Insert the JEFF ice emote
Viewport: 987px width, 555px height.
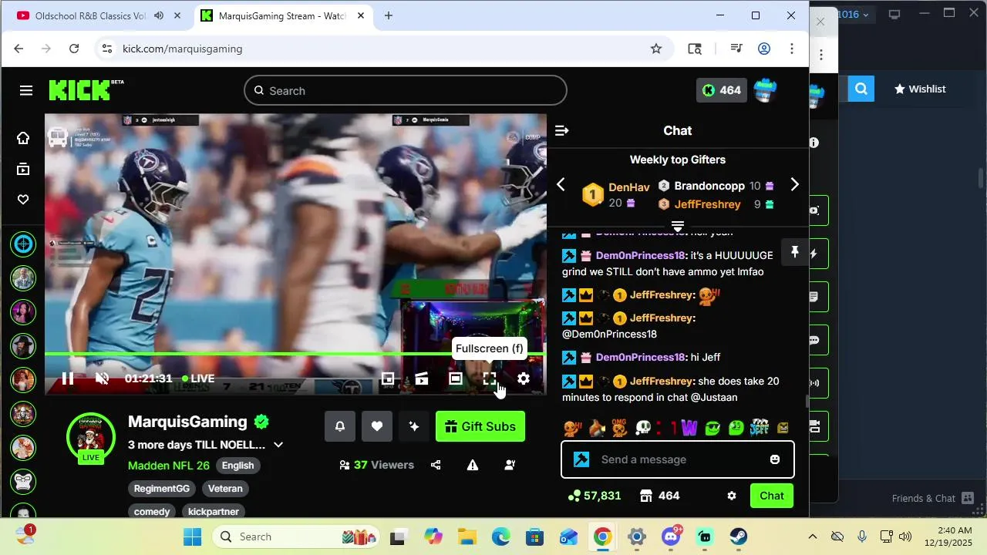coord(760,427)
